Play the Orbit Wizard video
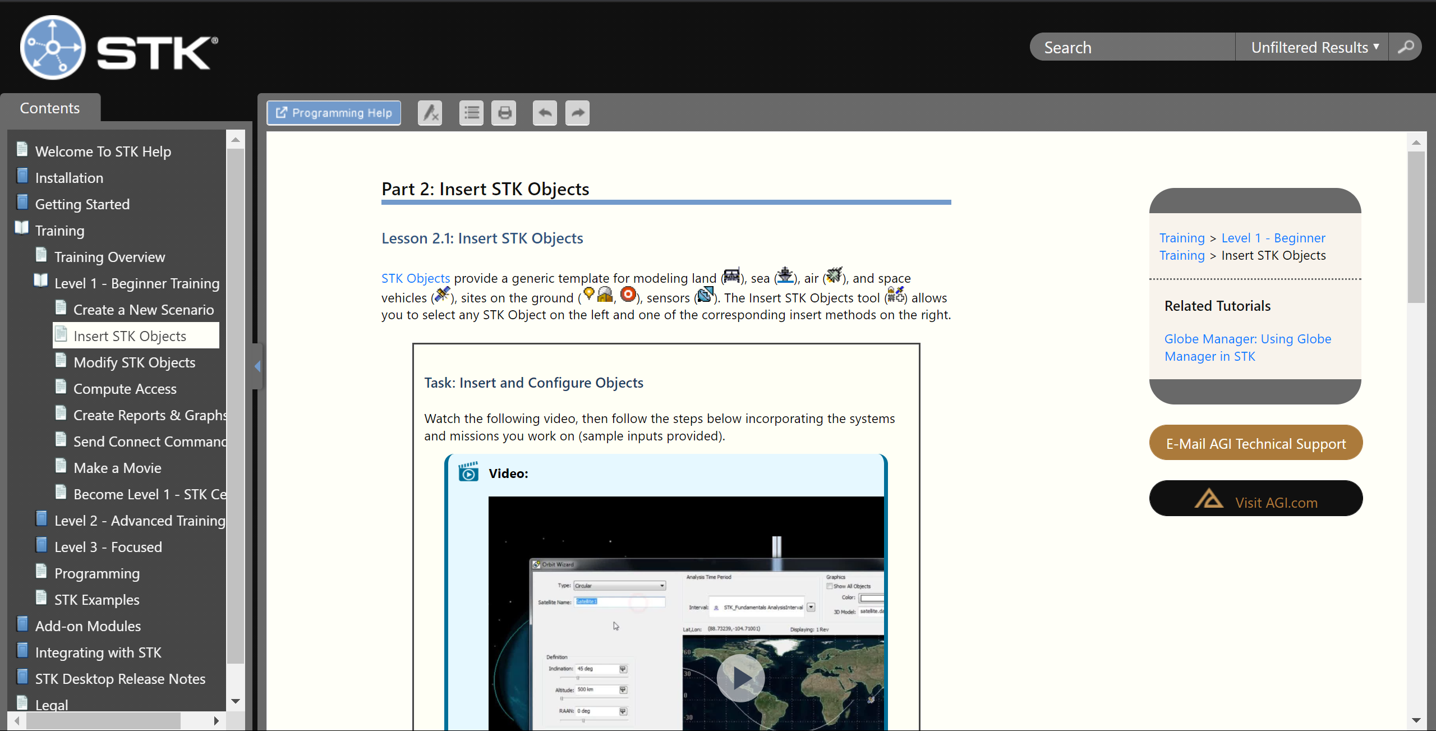Image resolution: width=1436 pixels, height=731 pixels. click(740, 678)
